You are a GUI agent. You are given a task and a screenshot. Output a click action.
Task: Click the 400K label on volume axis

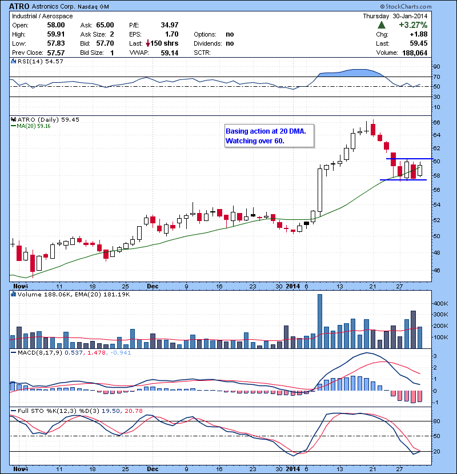tap(441, 303)
